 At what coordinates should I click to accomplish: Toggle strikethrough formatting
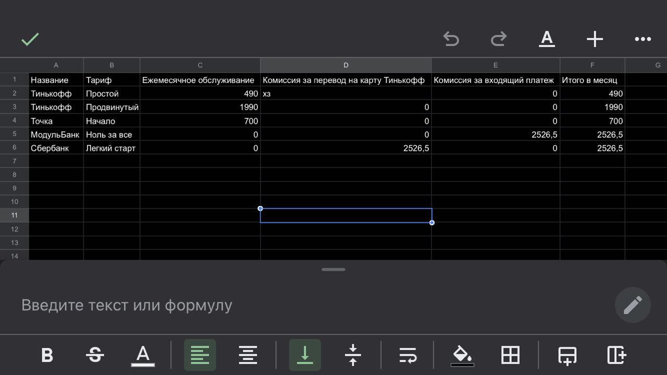(x=95, y=355)
